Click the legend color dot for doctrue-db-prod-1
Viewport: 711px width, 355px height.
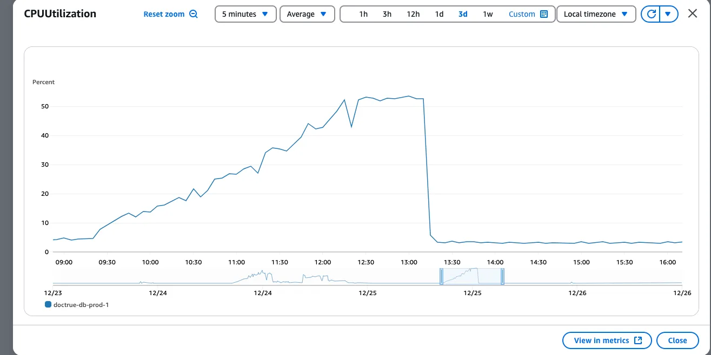click(x=48, y=304)
